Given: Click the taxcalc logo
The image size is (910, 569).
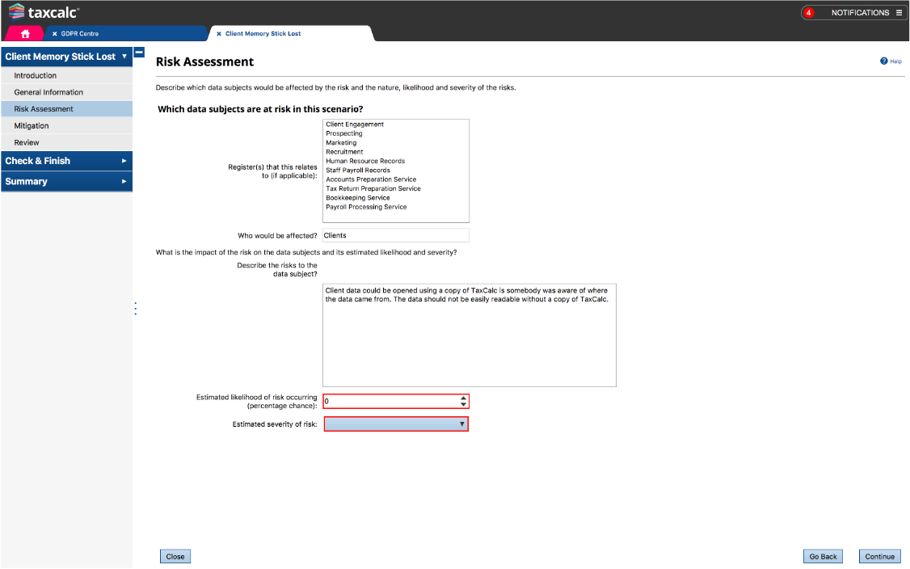Looking at the screenshot, I should click(x=44, y=12).
